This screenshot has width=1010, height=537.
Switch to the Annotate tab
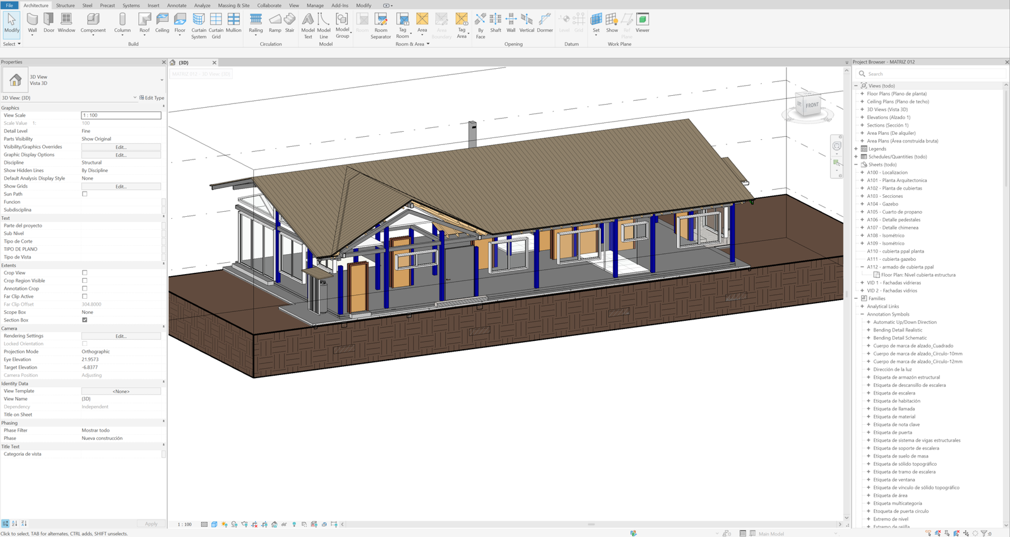point(177,5)
